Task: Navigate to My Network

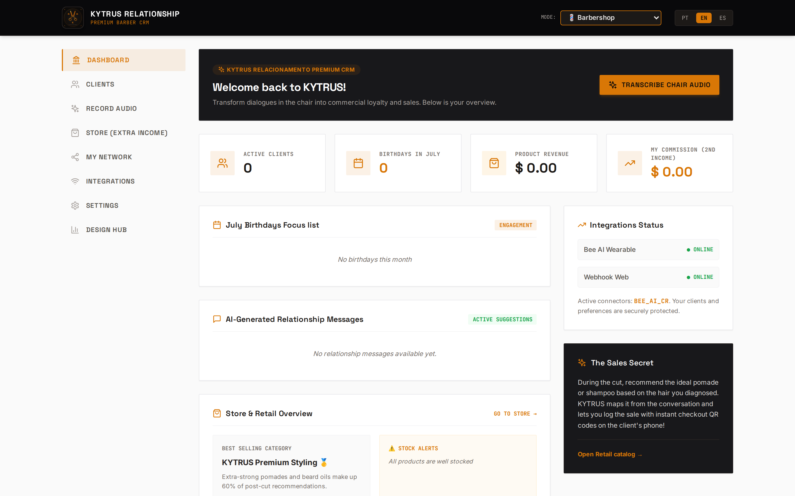Action: tap(124, 157)
